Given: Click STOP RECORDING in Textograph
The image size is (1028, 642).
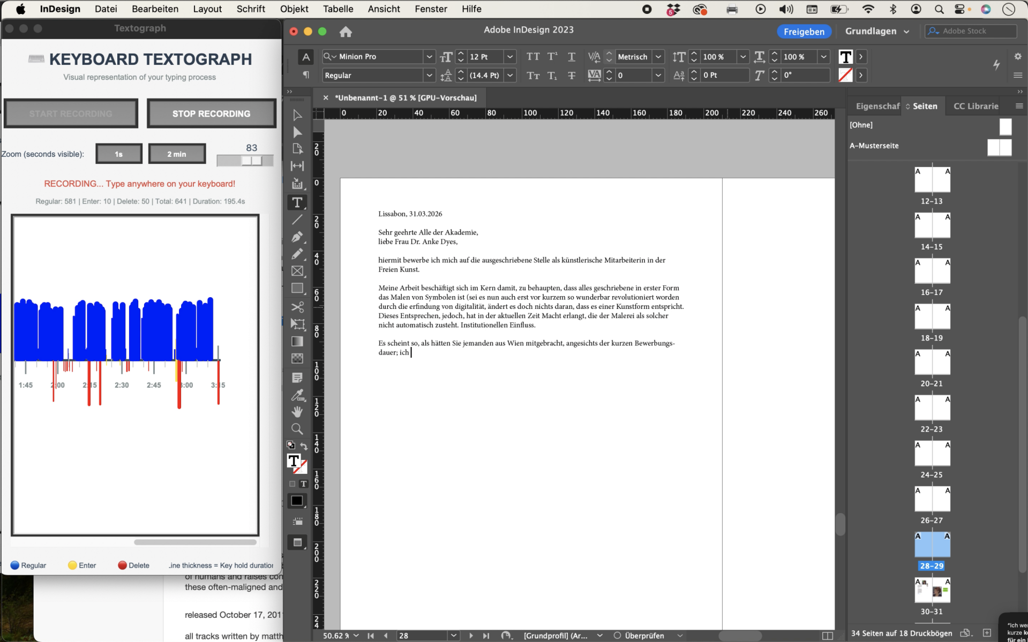Looking at the screenshot, I should pyautogui.click(x=212, y=114).
